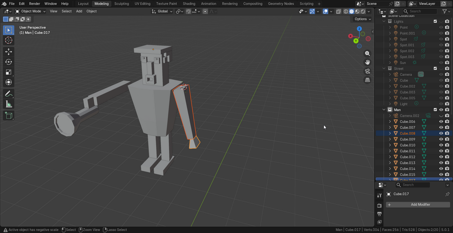Image resolution: width=453 pixels, height=233 pixels.
Task: Click the zoom magnifier in the viewport
Action: pyautogui.click(x=367, y=54)
